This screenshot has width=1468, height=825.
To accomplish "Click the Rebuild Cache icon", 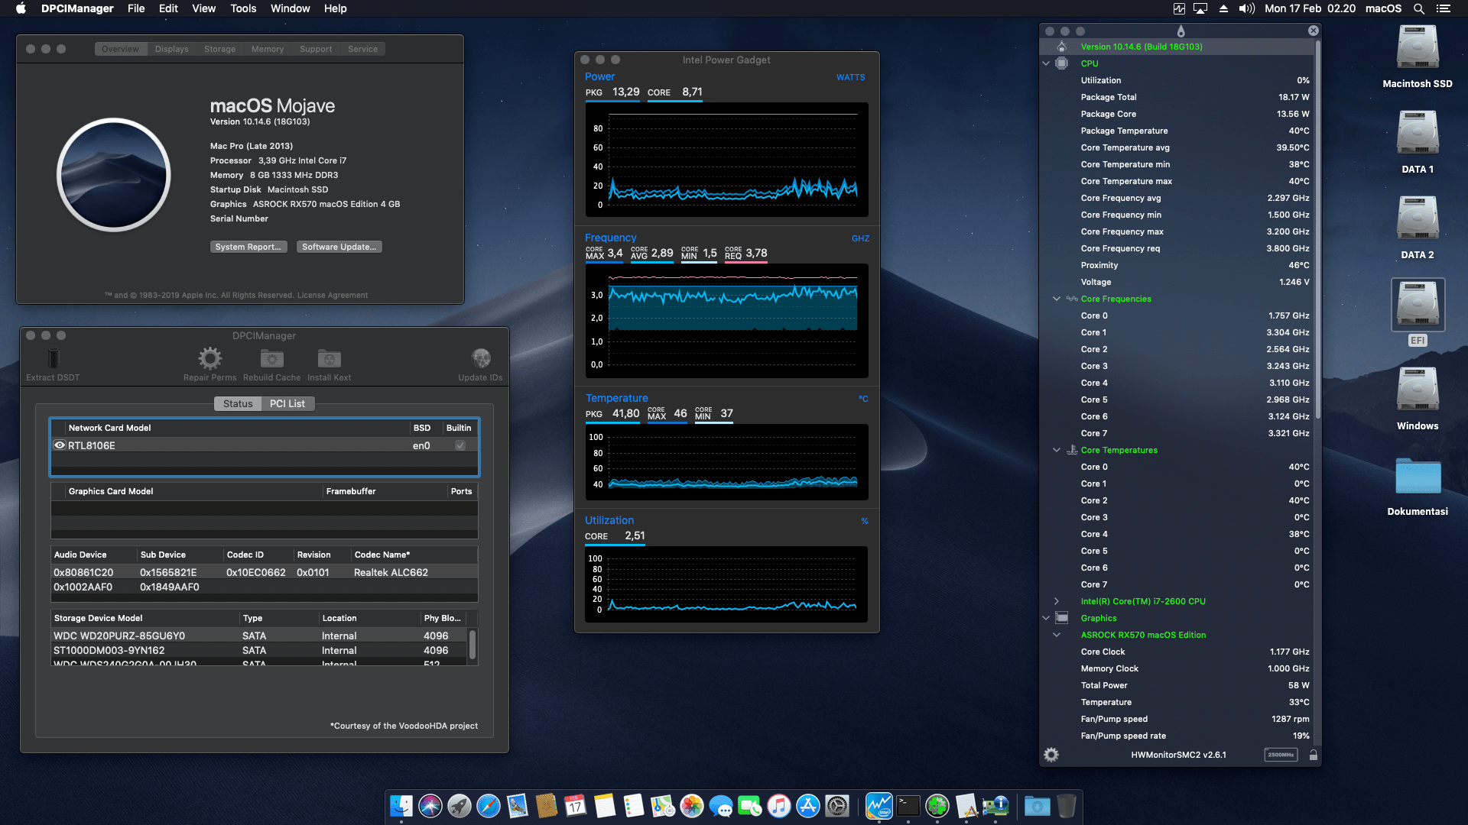I will coord(271,359).
